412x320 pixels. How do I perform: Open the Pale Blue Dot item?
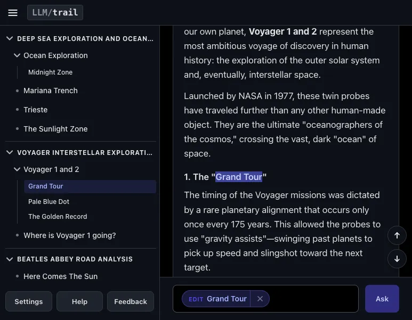pyautogui.click(x=49, y=202)
